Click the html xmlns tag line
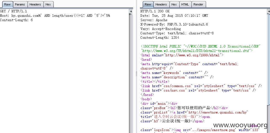 (x=182, y=55)
